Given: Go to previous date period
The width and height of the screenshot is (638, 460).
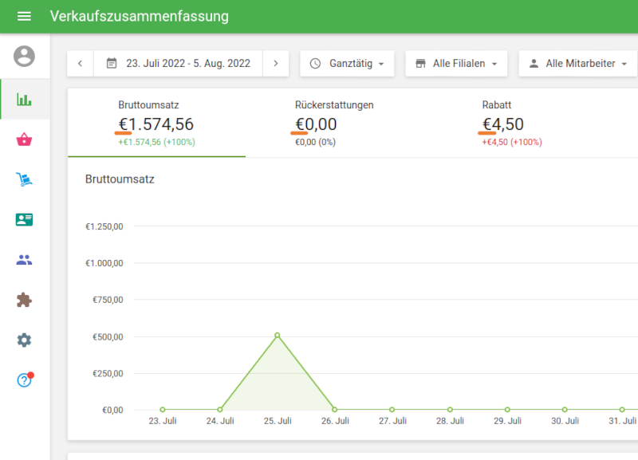Looking at the screenshot, I should pos(81,63).
